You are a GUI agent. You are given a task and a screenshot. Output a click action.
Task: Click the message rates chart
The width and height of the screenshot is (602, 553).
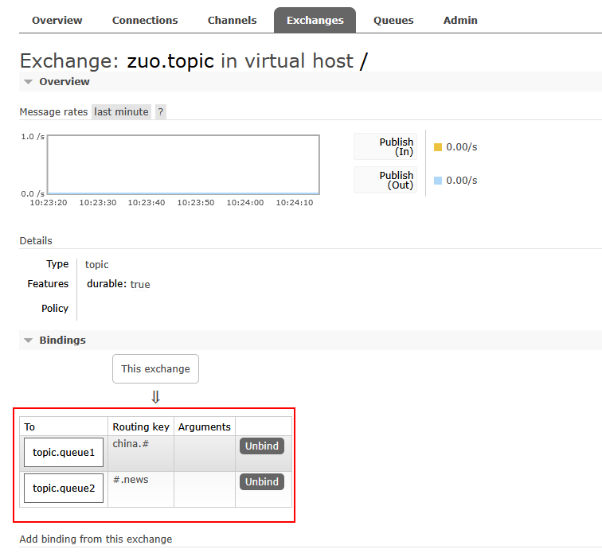pos(183,165)
